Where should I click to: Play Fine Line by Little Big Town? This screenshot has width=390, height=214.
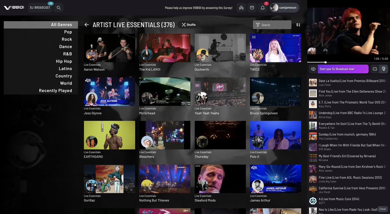[x=348, y=179]
